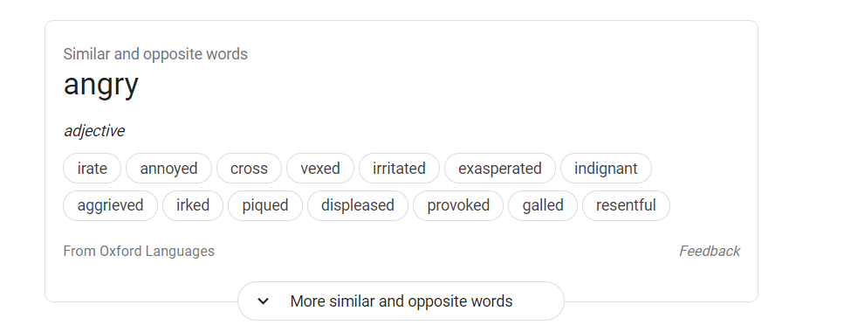Open the galled synonym chip

(x=543, y=205)
